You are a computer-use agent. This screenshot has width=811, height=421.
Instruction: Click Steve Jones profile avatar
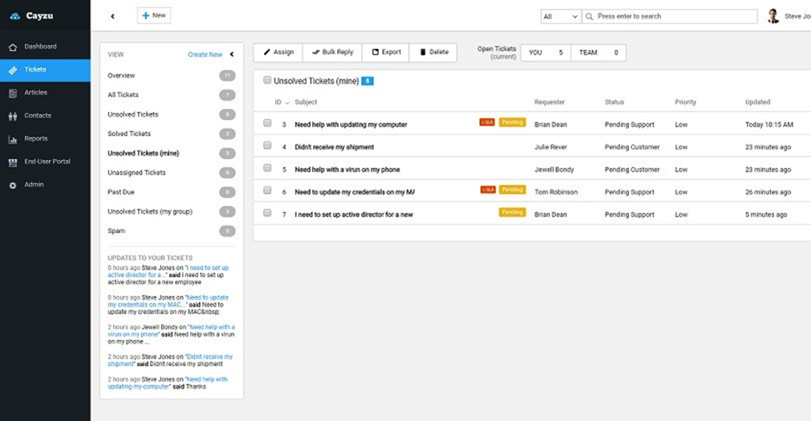773,16
